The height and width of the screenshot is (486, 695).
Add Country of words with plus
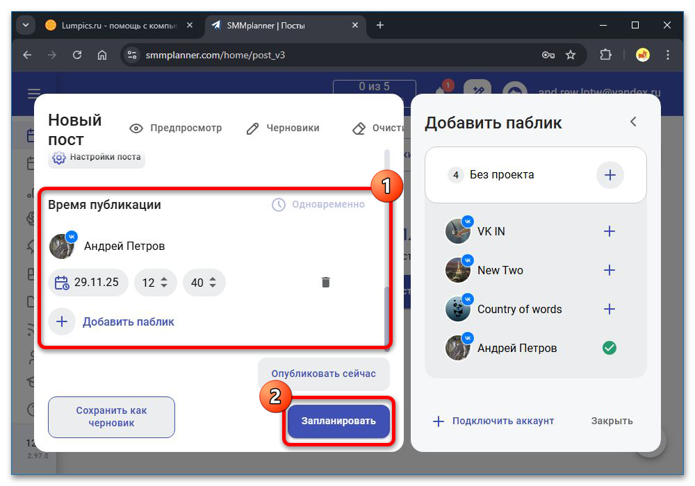point(610,309)
